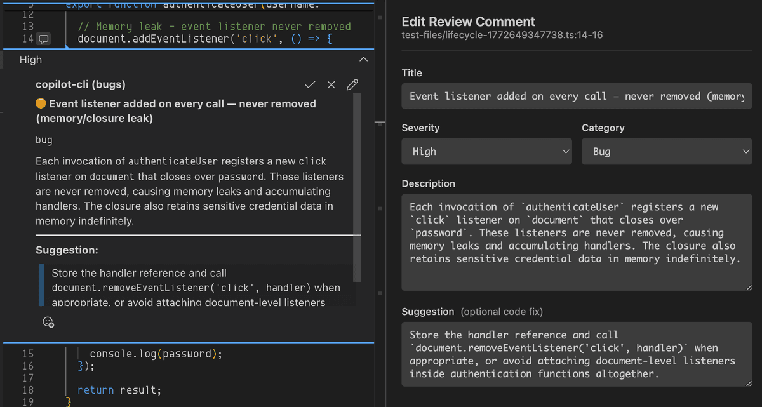The width and height of the screenshot is (762, 407).
Task: Open the comment bubble on line 14 gutter
Action: 42,39
